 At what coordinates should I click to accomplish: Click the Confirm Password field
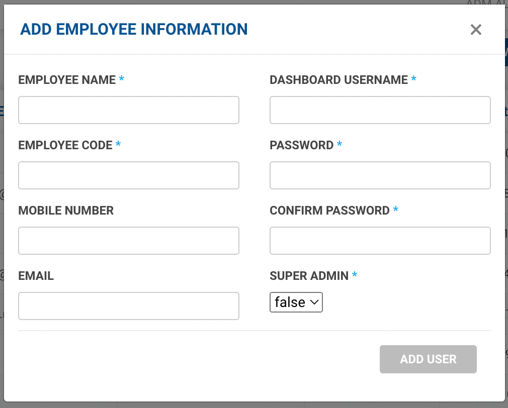click(x=380, y=241)
